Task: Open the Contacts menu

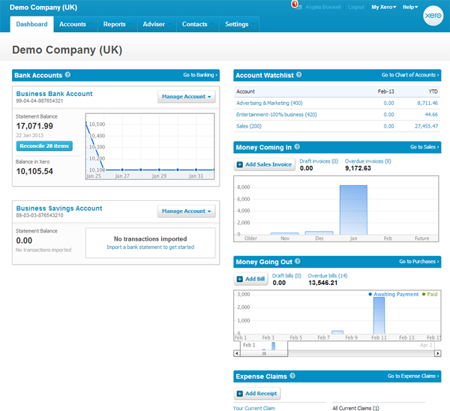Action: click(198, 25)
